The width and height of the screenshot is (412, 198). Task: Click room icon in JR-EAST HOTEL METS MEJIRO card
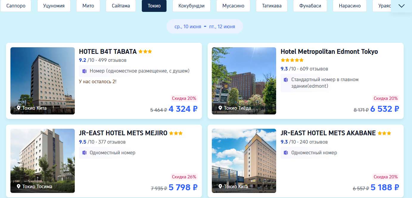click(x=84, y=153)
